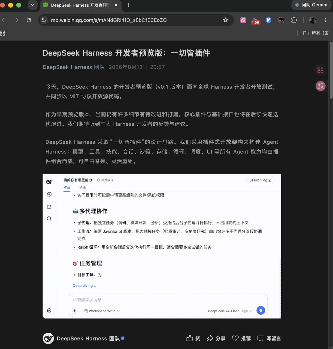This screenshot has width=333, height=349.
Task: Open the pink translate extension icon
Action: point(243,20)
